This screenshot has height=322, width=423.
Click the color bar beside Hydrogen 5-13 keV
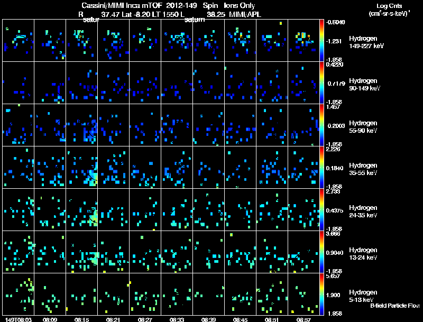coord(321,294)
